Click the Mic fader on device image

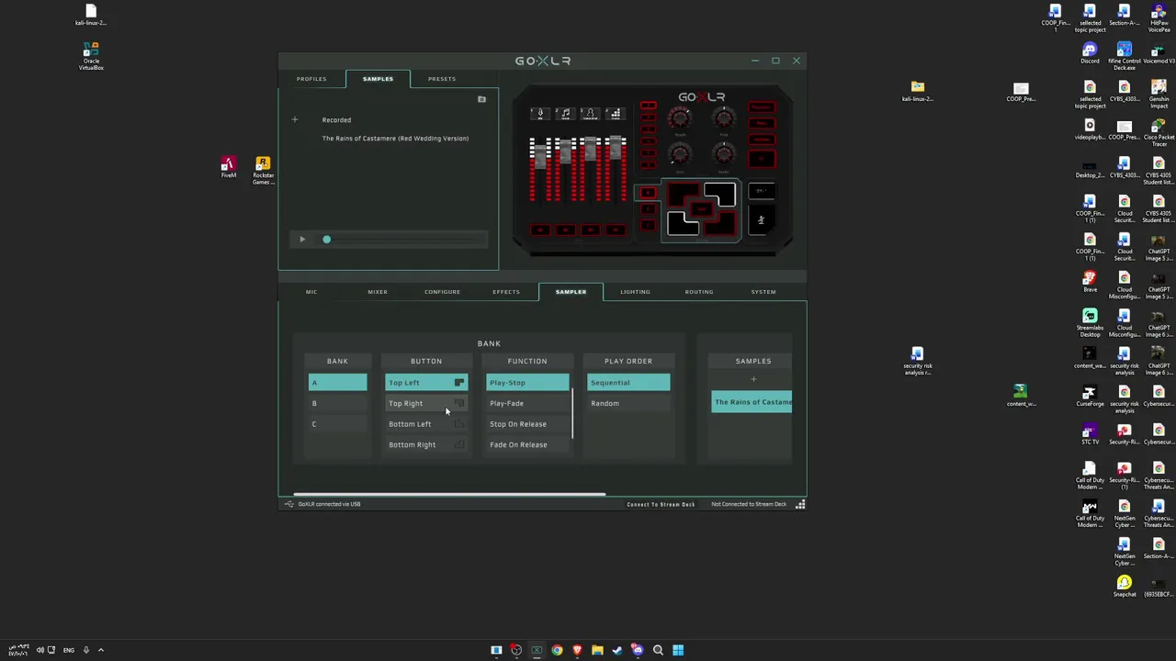[x=540, y=156]
